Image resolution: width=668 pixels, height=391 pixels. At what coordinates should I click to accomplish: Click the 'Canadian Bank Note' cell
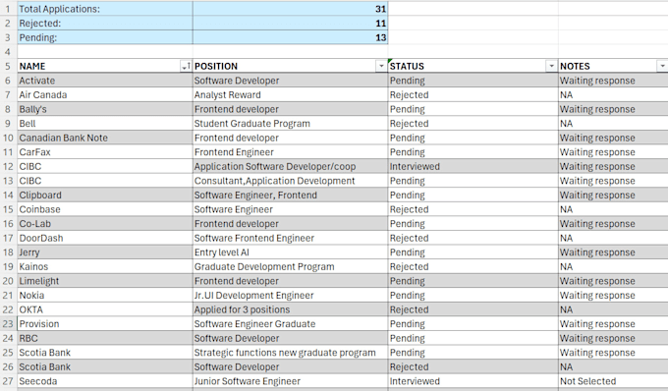click(x=105, y=138)
